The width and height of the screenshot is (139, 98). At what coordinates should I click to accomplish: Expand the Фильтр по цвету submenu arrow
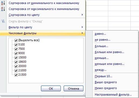(82, 27)
